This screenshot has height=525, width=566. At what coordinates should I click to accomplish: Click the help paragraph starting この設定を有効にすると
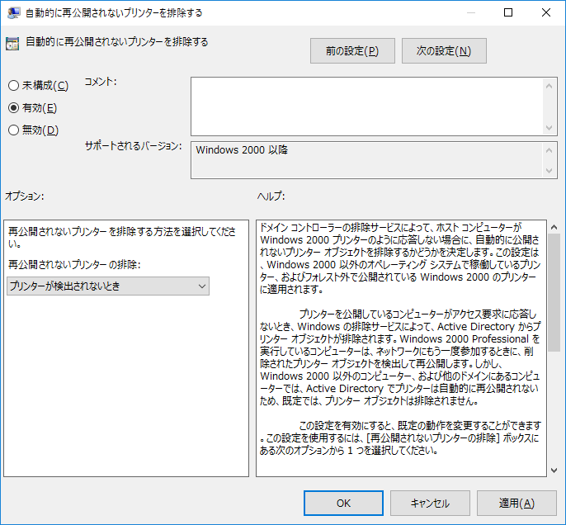click(400, 438)
